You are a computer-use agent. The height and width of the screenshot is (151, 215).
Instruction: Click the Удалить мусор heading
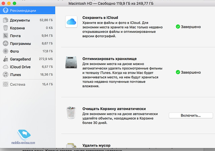pos(96,145)
